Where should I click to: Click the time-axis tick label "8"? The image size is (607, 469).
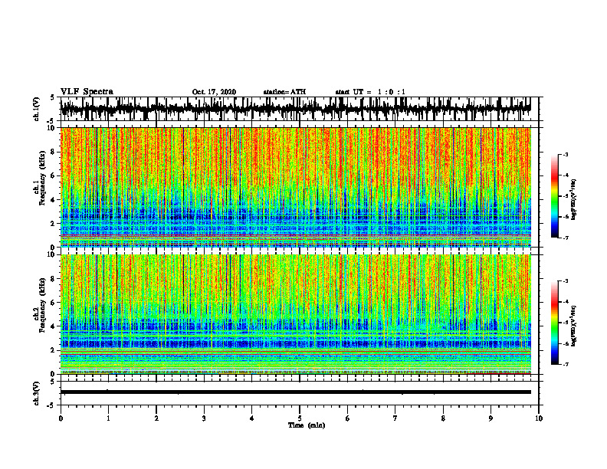pos(443,418)
